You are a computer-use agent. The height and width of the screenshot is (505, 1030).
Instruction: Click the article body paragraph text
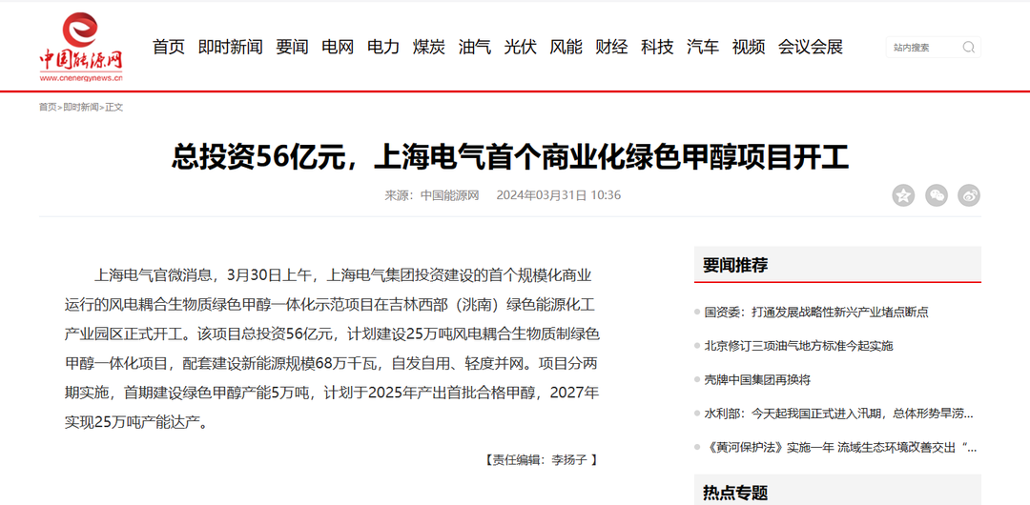[332, 348]
